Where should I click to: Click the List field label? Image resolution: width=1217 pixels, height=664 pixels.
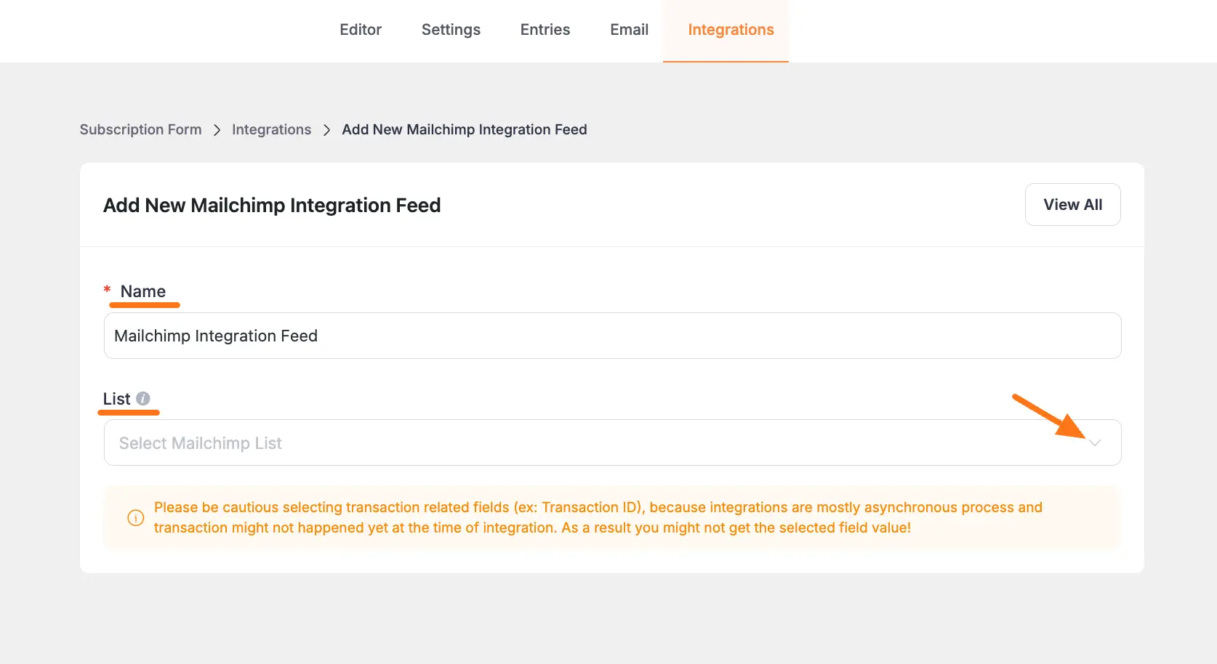point(116,399)
